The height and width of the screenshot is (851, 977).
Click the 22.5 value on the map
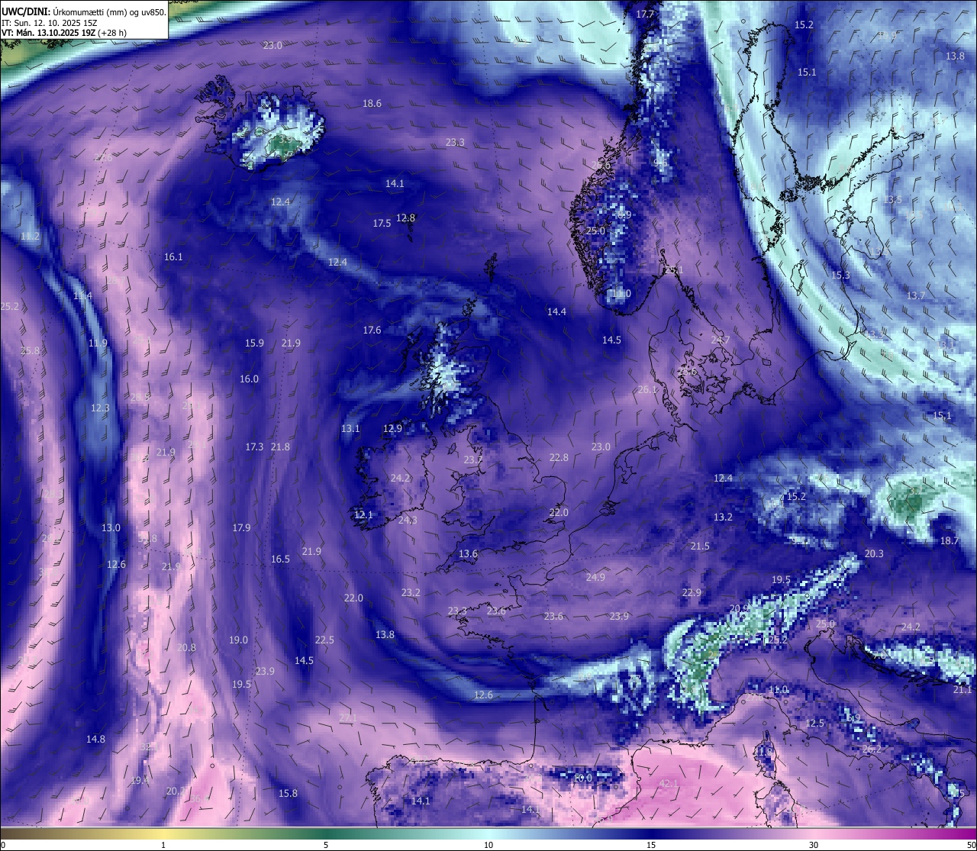tap(324, 640)
